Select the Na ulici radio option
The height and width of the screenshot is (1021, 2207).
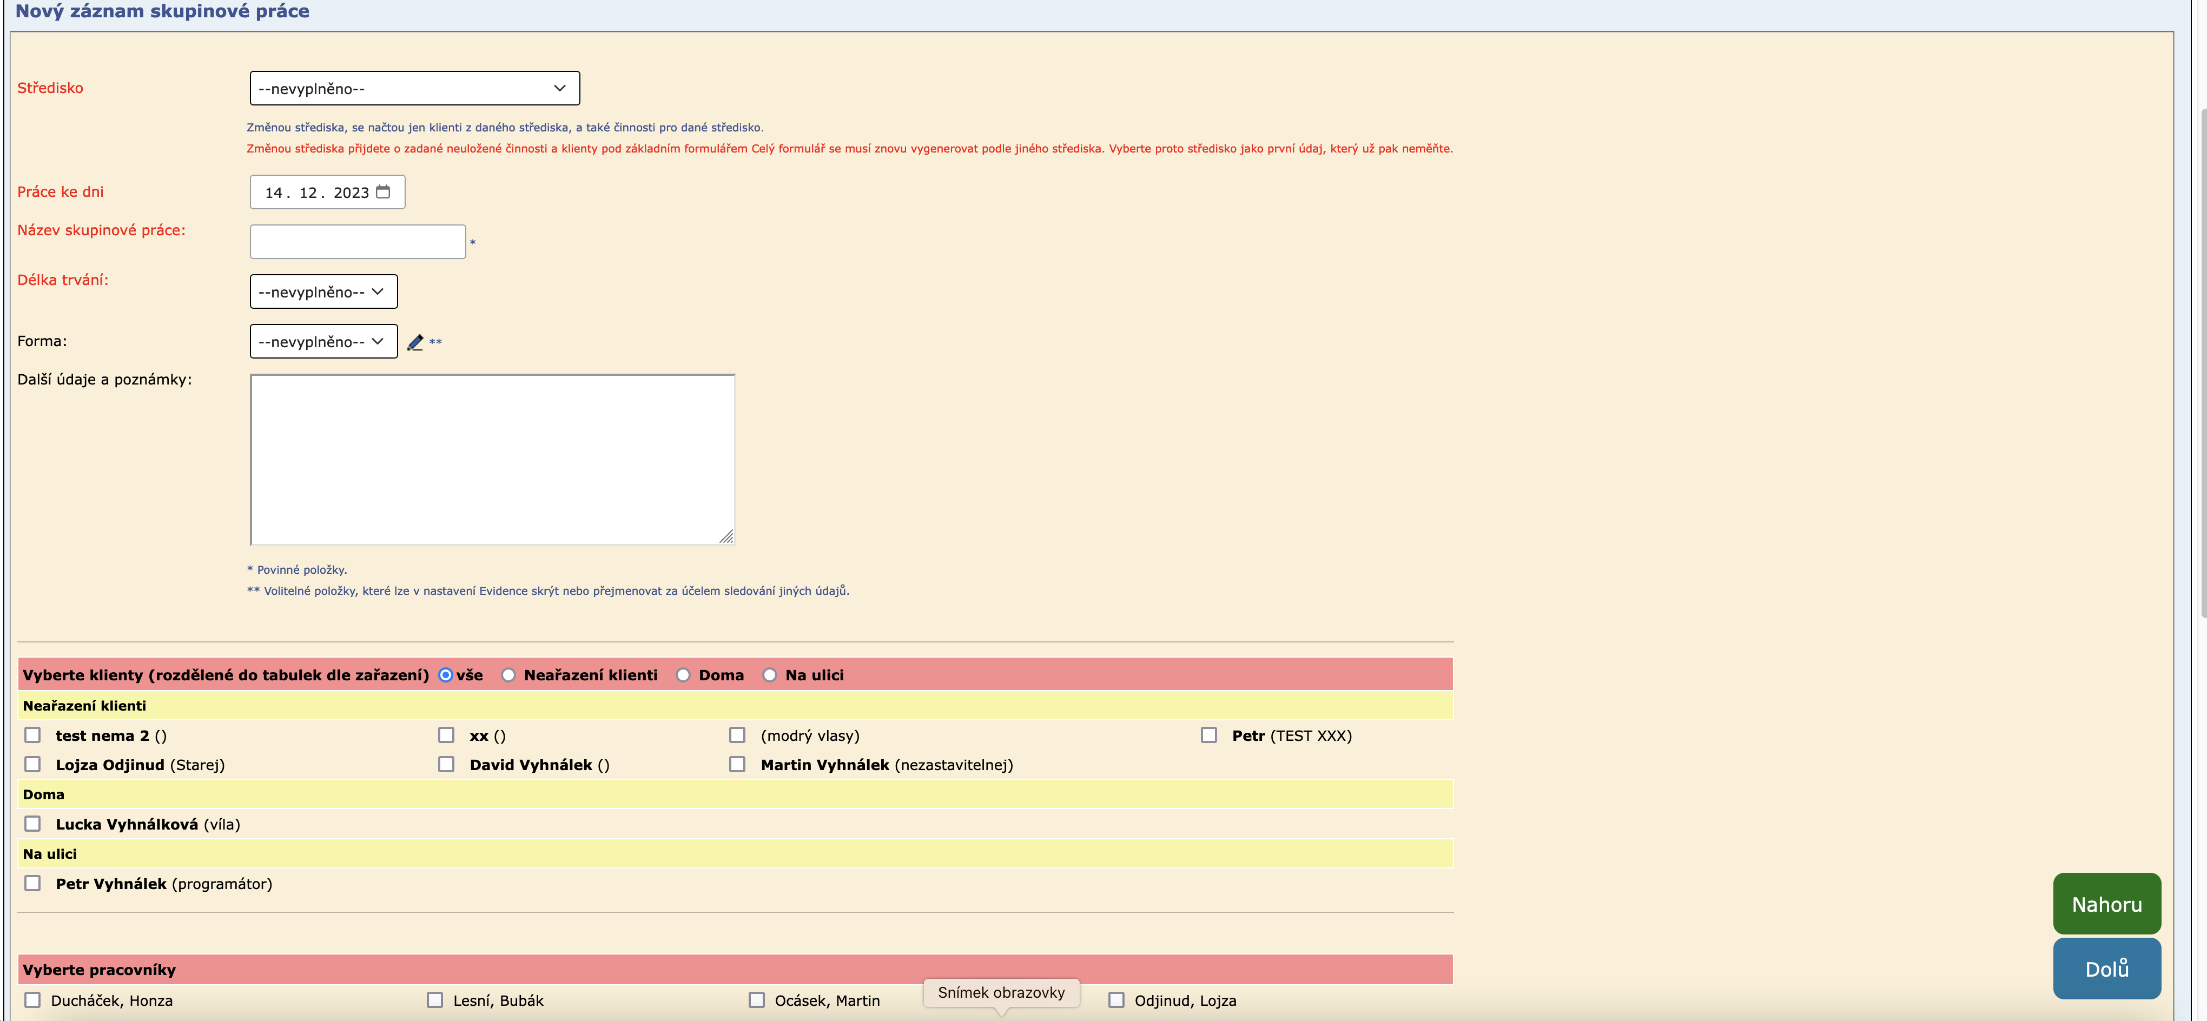pyautogui.click(x=769, y=675)
